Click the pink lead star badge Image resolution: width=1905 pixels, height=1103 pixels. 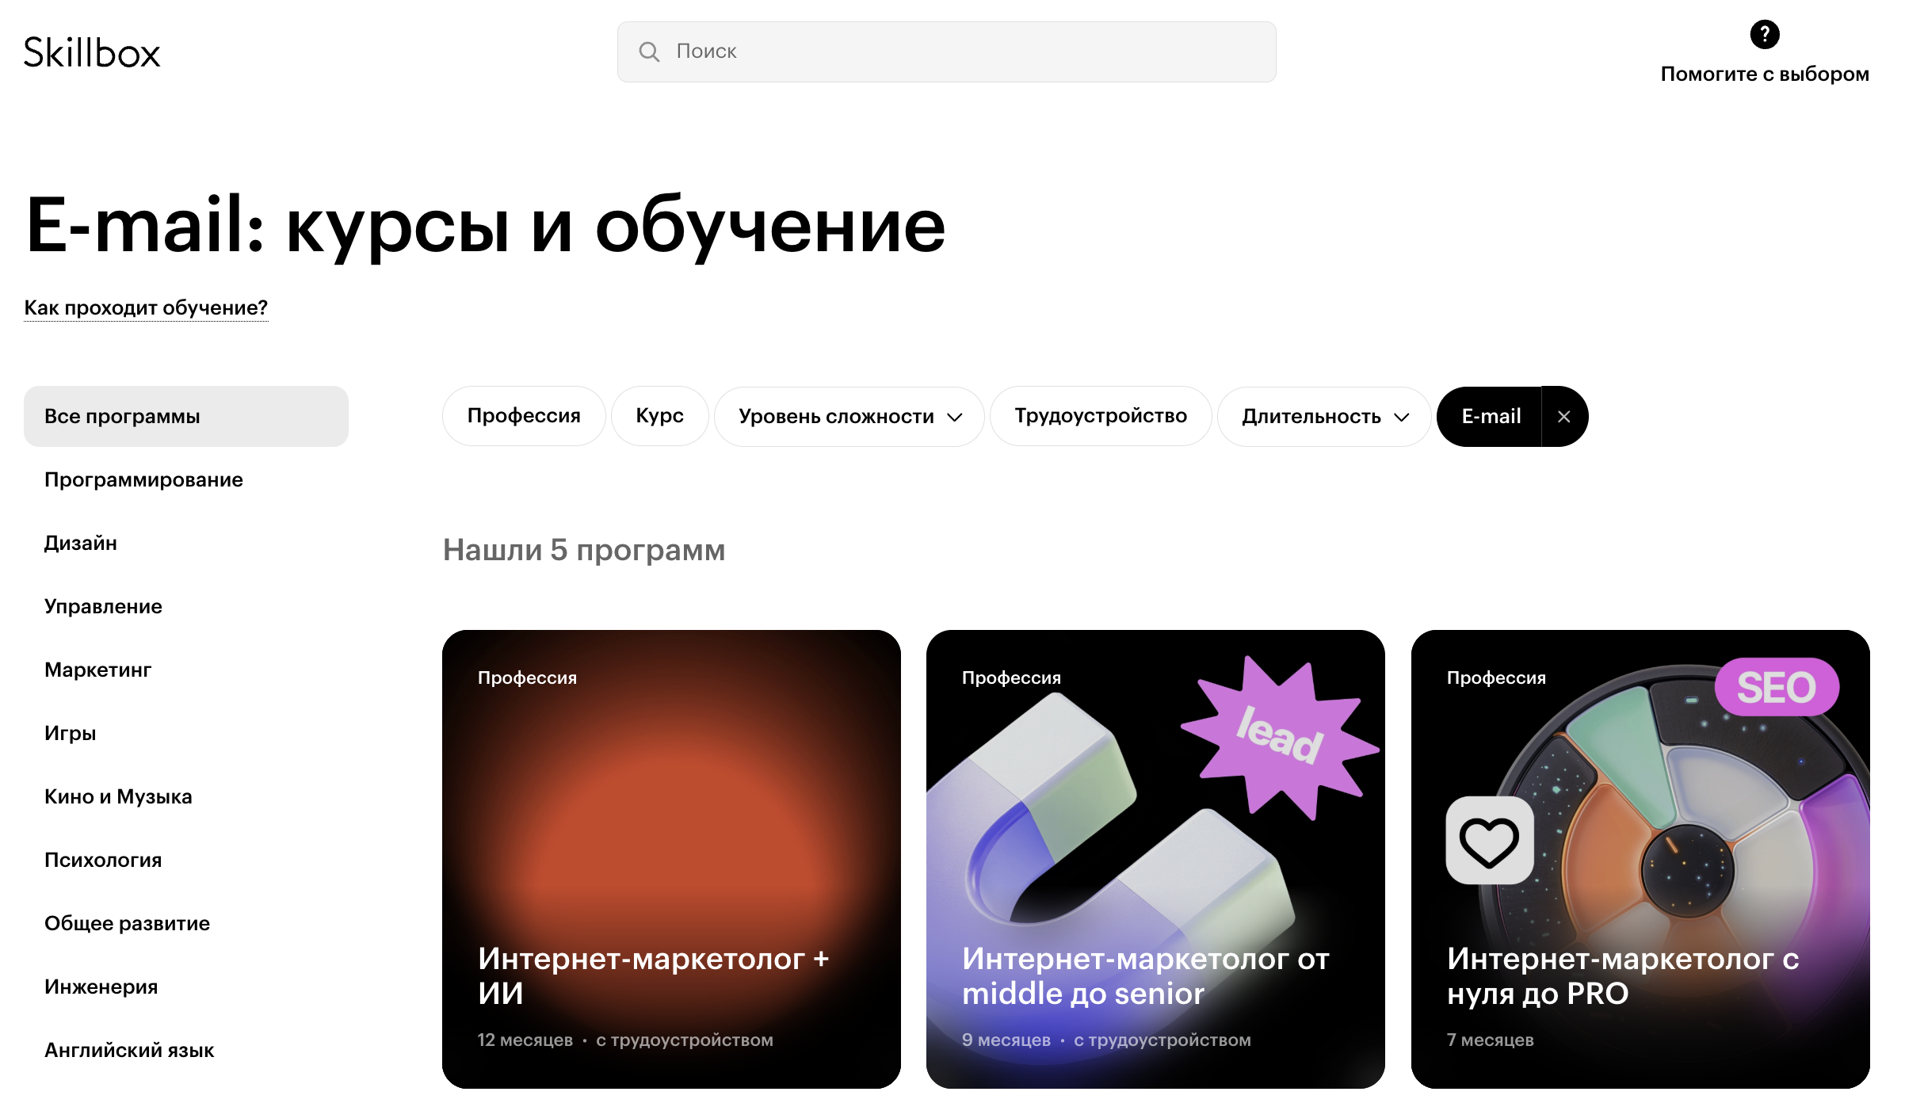[x=1280, y=735]
